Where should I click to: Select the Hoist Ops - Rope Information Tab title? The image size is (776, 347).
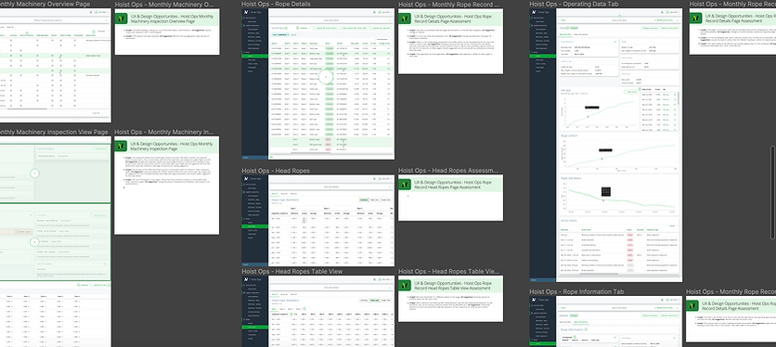[x=576, y=292]
